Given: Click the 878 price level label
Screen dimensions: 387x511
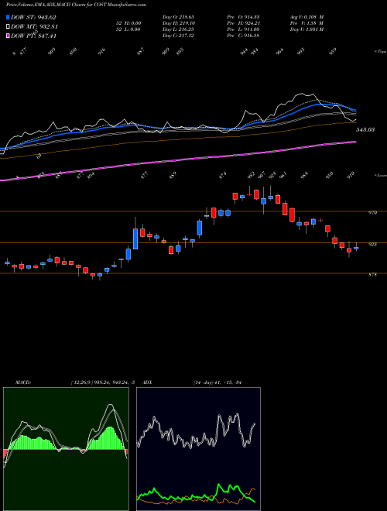Looking at the screenshot, I should click(x=372, y=275).
